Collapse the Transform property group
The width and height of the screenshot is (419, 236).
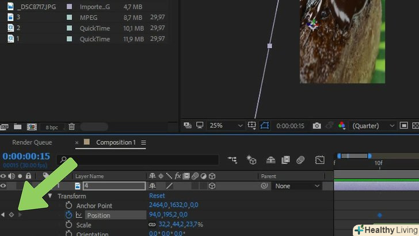pyautogui.click(x=50, y=196)
